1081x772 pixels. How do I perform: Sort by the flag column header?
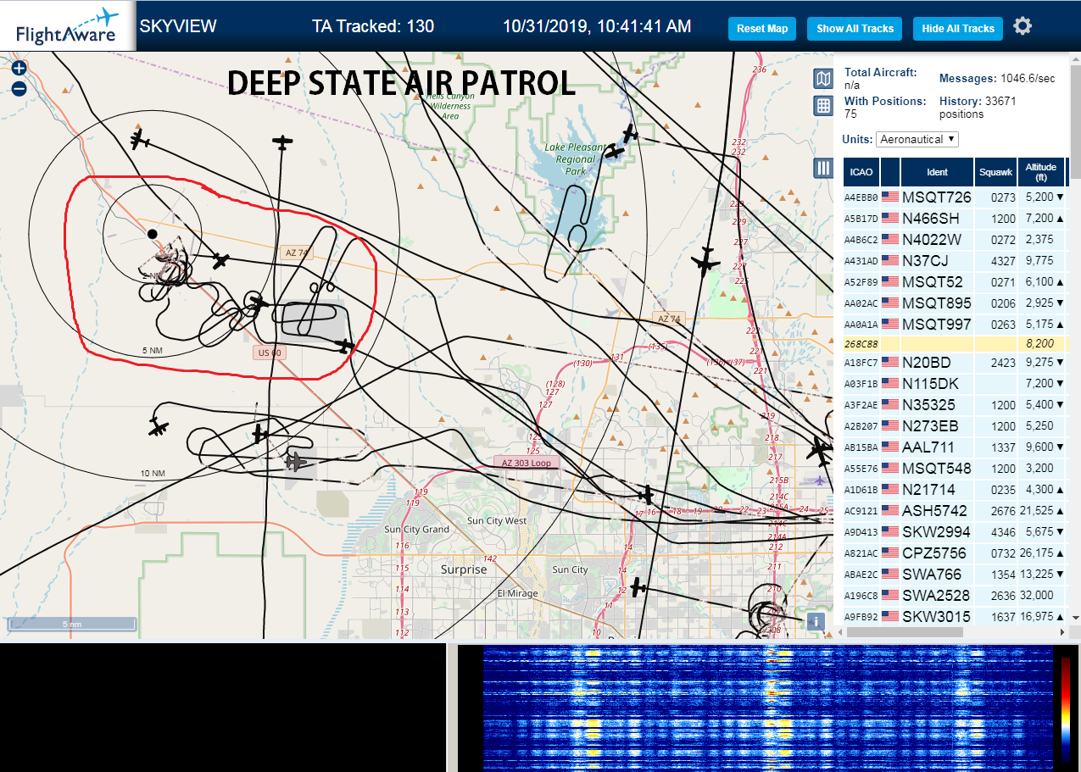[x=890, y=172]
